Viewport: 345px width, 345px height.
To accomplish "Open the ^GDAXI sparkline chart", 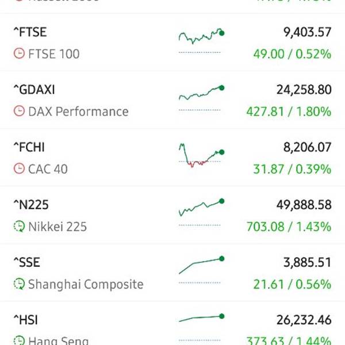I will [x=201, y=93].
